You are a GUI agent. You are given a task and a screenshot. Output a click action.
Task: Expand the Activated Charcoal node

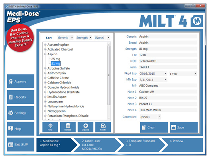point(45,49)
